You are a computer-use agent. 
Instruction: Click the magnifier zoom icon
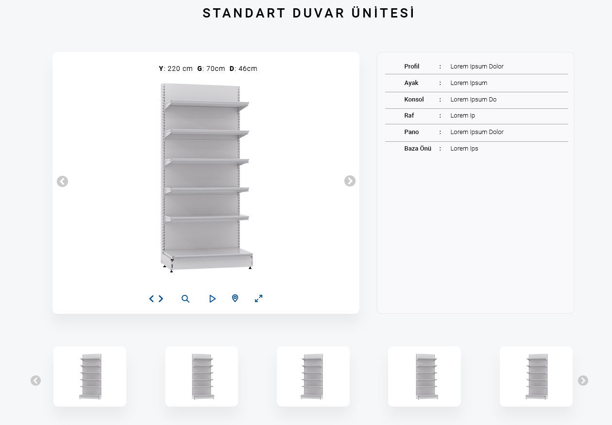click(x=186, y=299)
